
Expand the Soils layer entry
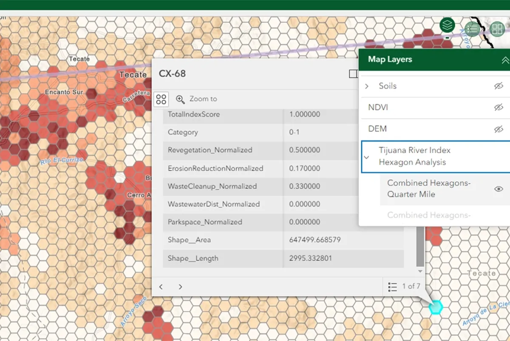(x=367, y=86)
